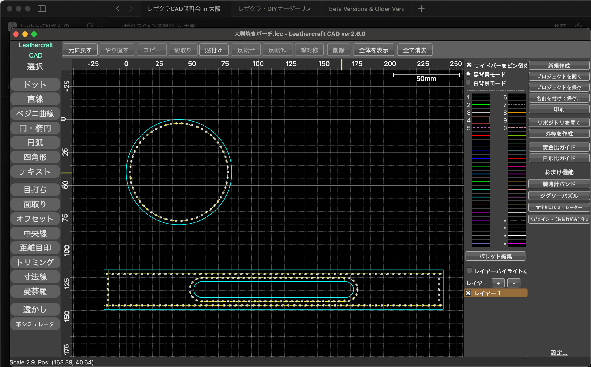Go back with the browser arrow

point(118,9)
